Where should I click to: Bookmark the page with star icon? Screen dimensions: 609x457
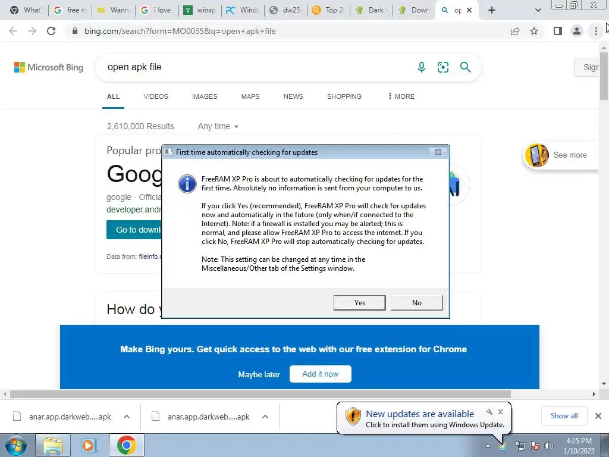click(534, 31)
